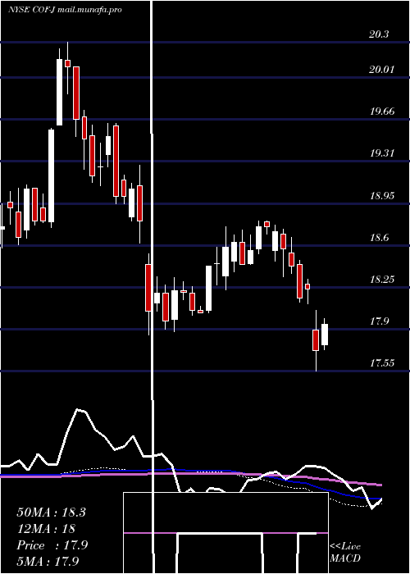Click the 17.9 price axis label

coord(379,321)
